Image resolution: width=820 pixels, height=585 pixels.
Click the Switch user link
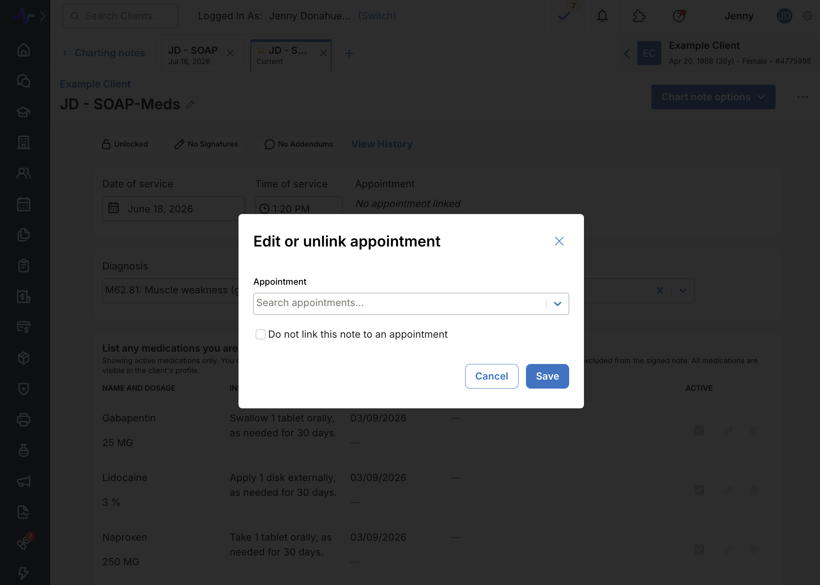[x=377, y=16]
